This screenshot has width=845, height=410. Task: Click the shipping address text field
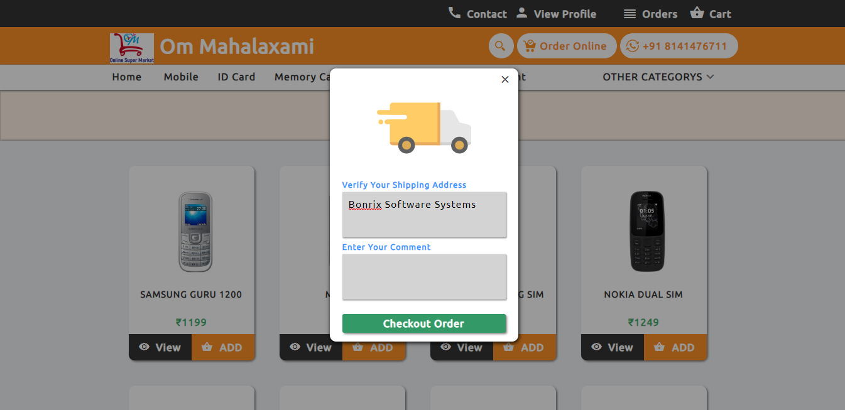coord(424,215)
